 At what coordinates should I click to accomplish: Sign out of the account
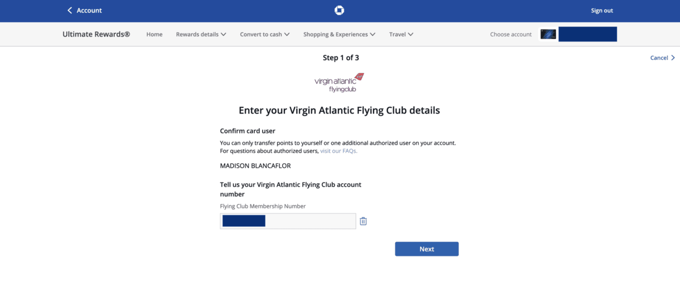pyautogui.click(x=601, y=10)
